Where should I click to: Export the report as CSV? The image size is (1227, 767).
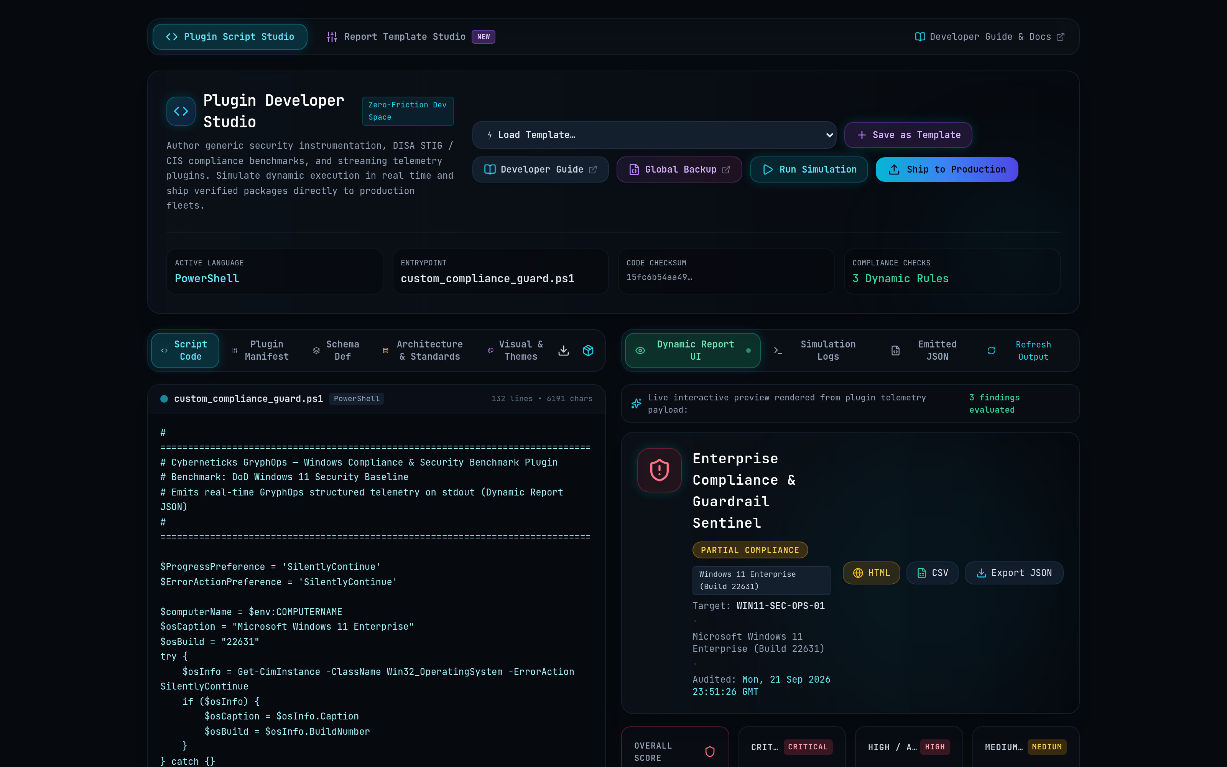[x=933, y=573]
